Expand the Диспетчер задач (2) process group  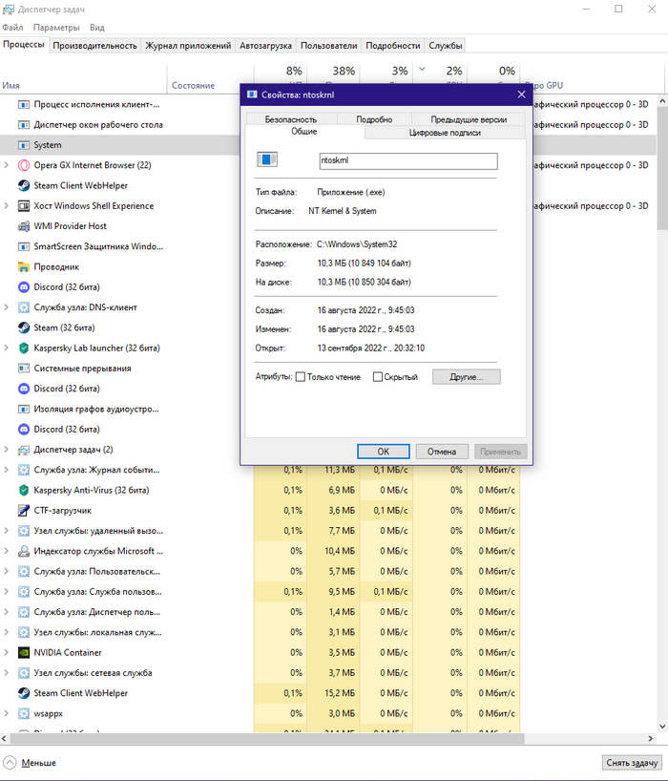click(8, 450)
